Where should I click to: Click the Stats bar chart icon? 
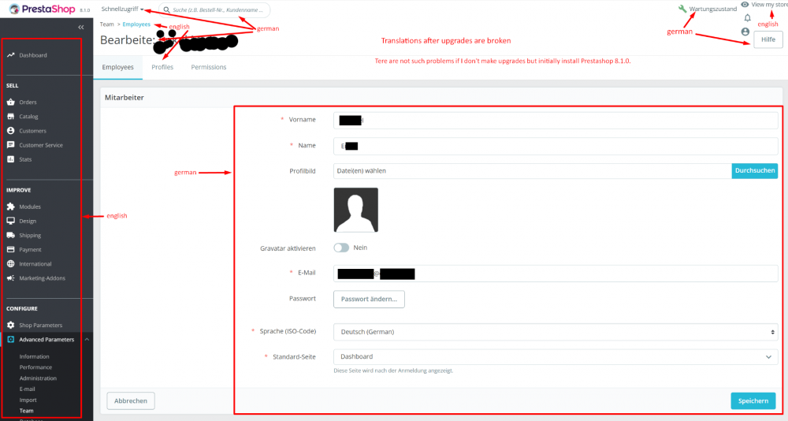point(10,159)
